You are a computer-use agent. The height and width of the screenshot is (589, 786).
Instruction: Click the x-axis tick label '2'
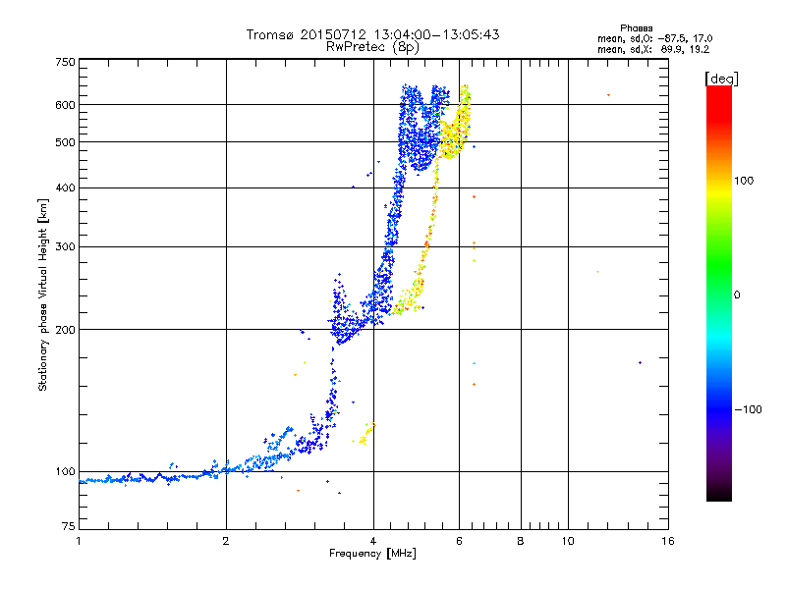(226, 541)
